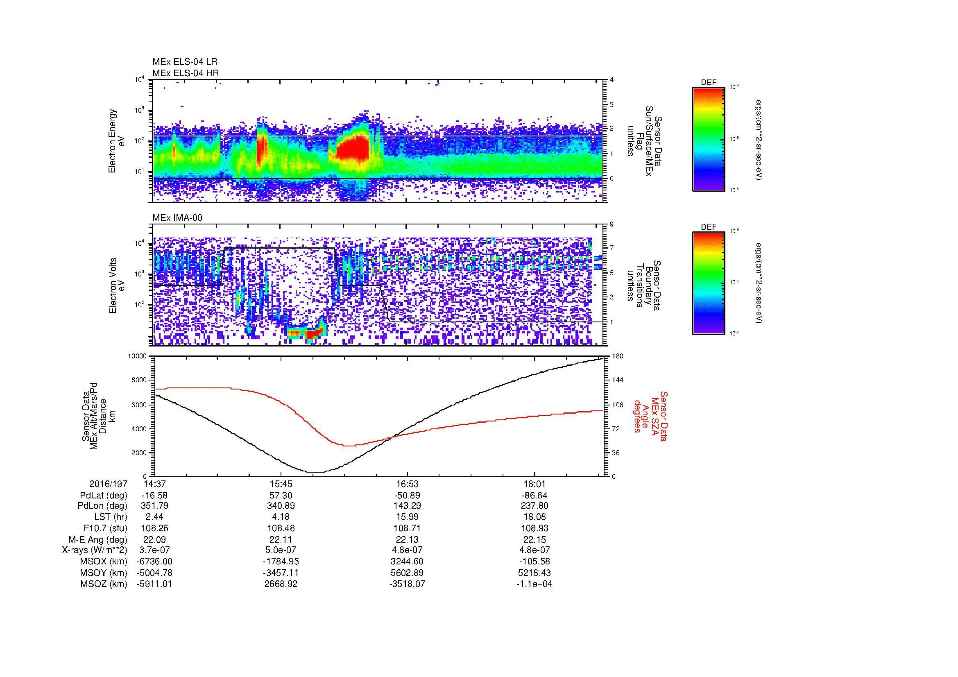Click the 'Electron Volts eV' axis label
Image resolution: width=958 pixels, height=677 pixels.
pos(117,285)
